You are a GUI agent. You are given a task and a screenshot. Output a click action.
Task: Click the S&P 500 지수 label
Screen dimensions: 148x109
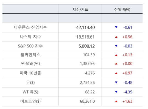pyautogui.click(x=30, y=46)
